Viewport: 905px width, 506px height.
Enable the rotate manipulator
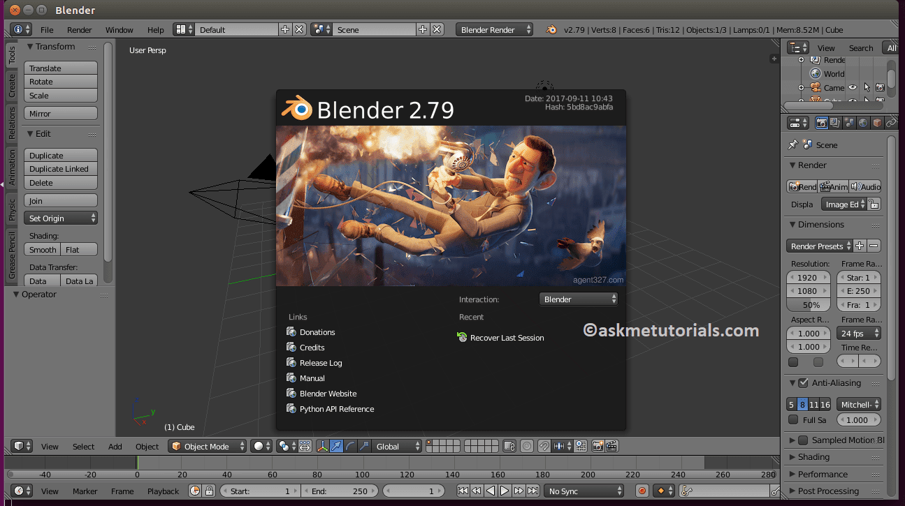pyautogui.click(x=349, y=446)
